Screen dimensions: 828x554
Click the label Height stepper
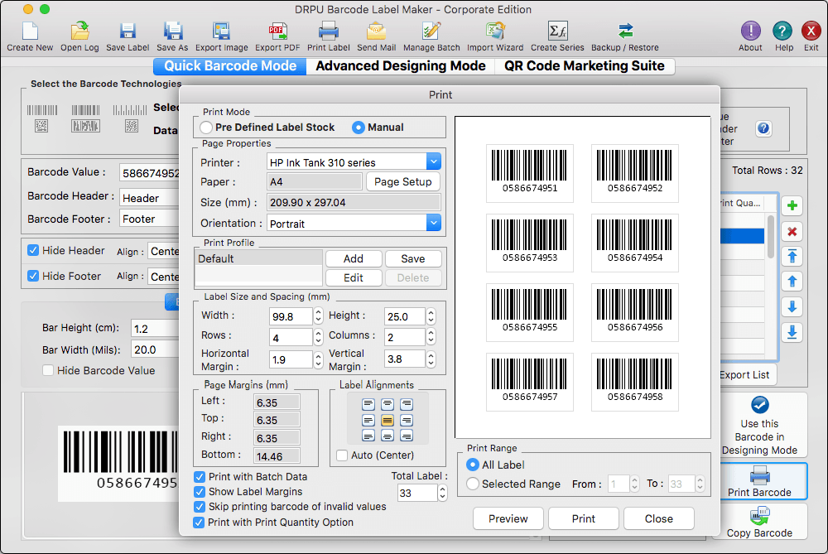tap(431, 316)
